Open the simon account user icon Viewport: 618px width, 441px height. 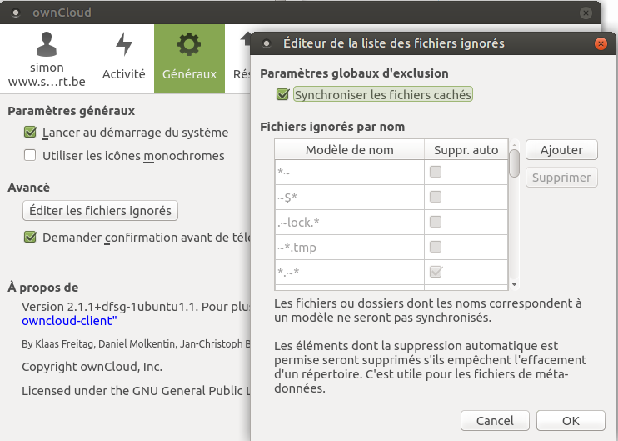47,43
